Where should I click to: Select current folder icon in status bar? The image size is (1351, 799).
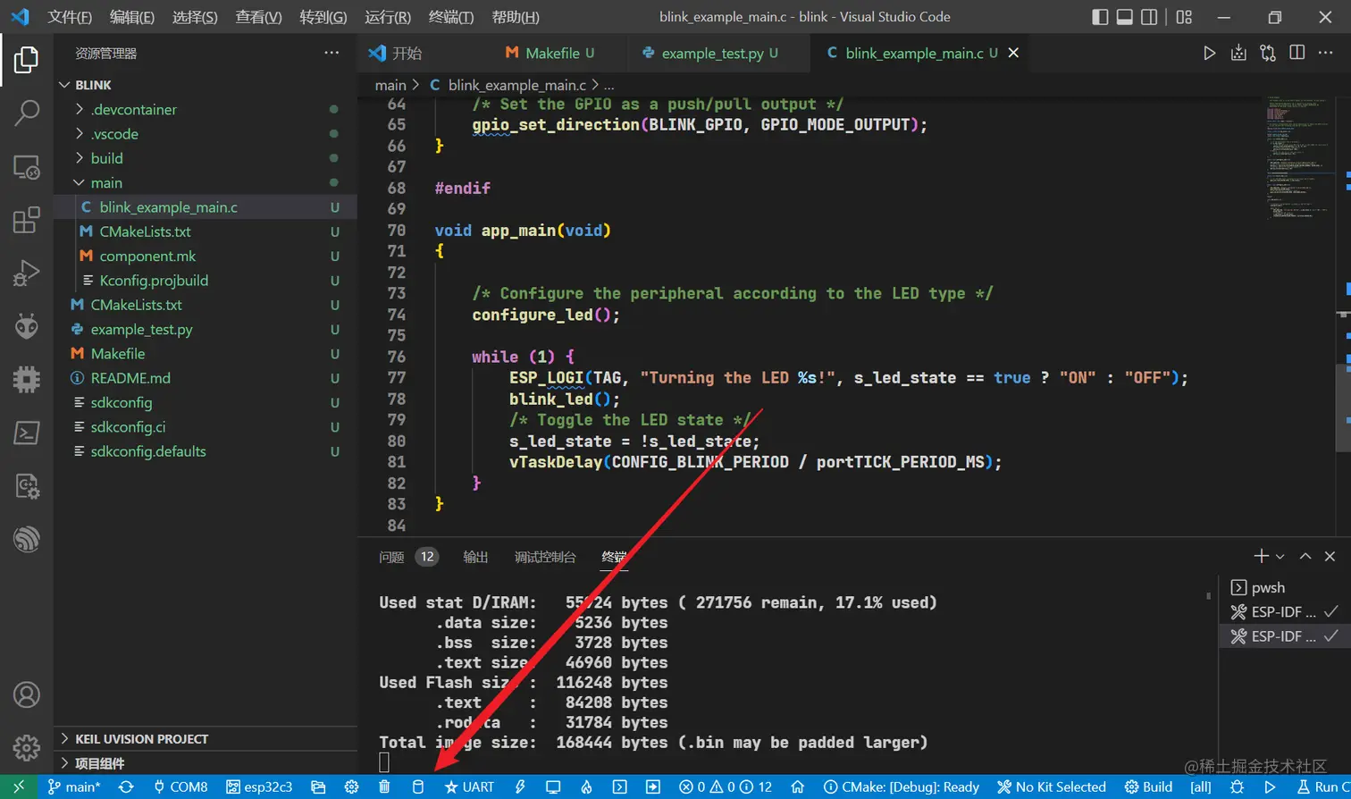(x=318, y=786)
